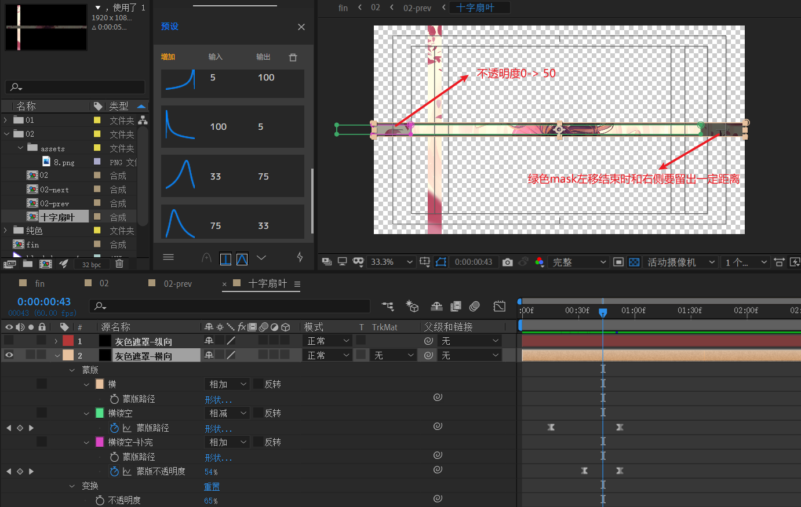Screen dimensions: 801x507
Task: Click the 54% 蒙版不透明度 value
Action: pos(211,472)
